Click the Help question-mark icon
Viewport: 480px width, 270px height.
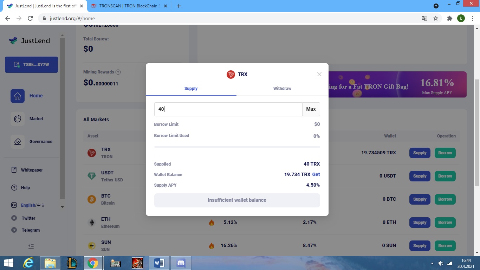click(14, 187)
